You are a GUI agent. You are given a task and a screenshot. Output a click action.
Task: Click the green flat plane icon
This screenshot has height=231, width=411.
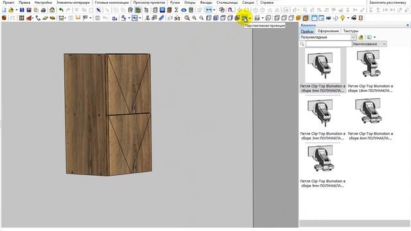(45, 18)
